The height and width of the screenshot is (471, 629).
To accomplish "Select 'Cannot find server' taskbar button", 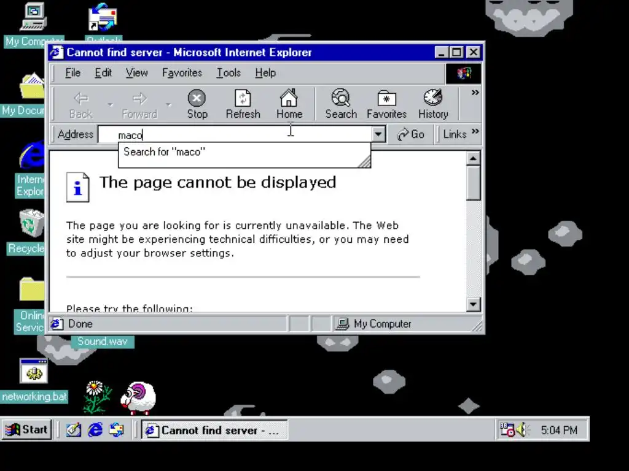I will coord(214,430).
